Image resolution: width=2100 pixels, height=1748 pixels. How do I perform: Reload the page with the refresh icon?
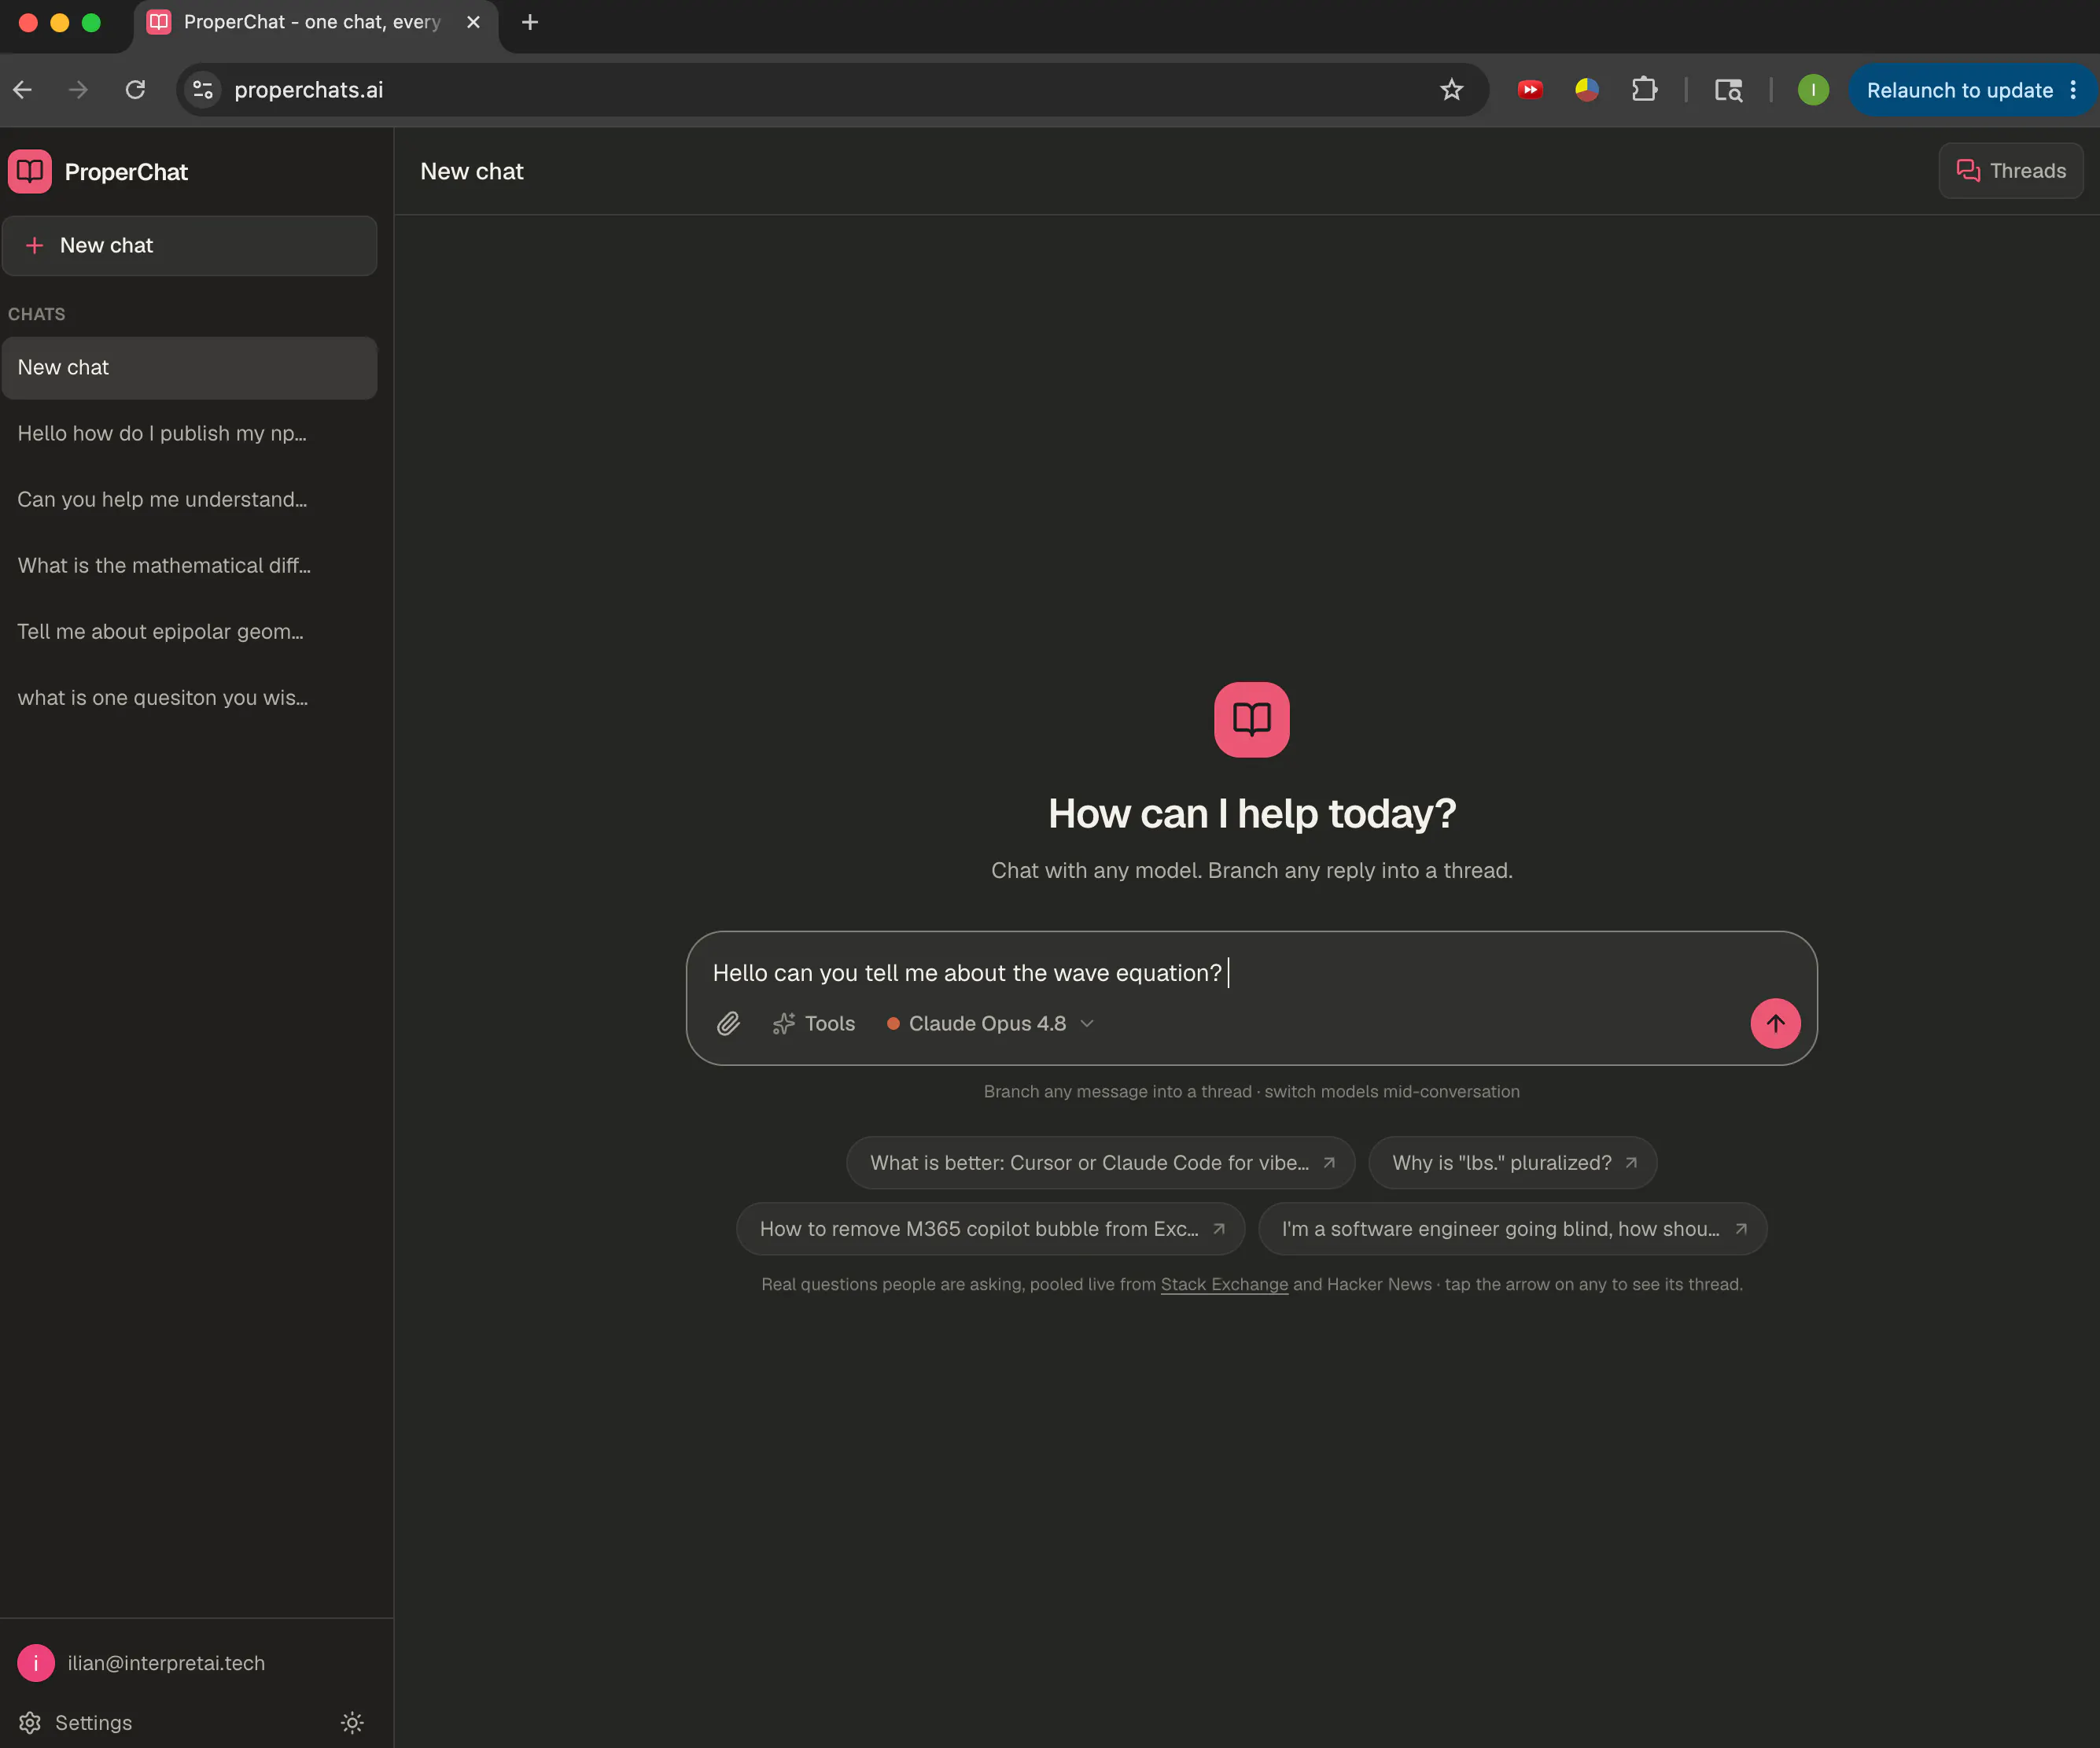coord(135,90)
